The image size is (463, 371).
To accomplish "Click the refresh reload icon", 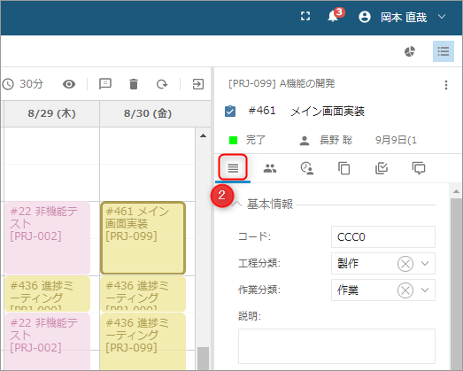I will click(x=162, y=84).
